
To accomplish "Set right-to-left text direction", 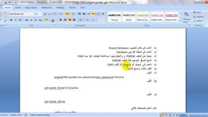I will 93,14.
